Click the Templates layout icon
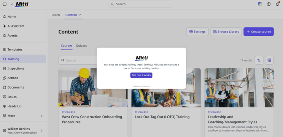The image size is (283, 137). click(x=5, y=49)
